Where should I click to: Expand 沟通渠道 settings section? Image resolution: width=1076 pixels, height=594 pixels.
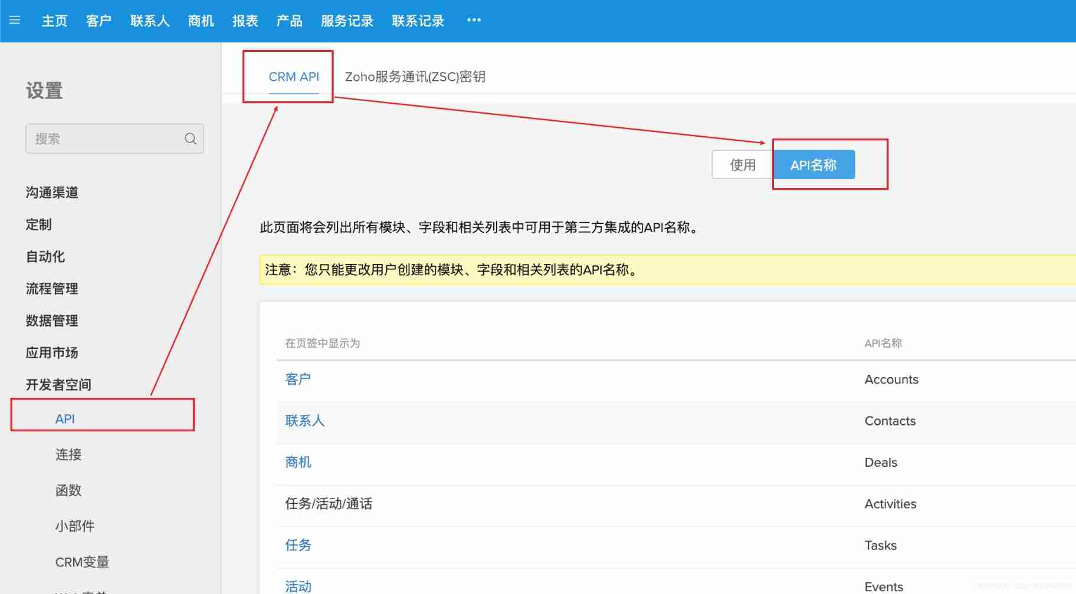pyautogui.click(x=52, y=193)
